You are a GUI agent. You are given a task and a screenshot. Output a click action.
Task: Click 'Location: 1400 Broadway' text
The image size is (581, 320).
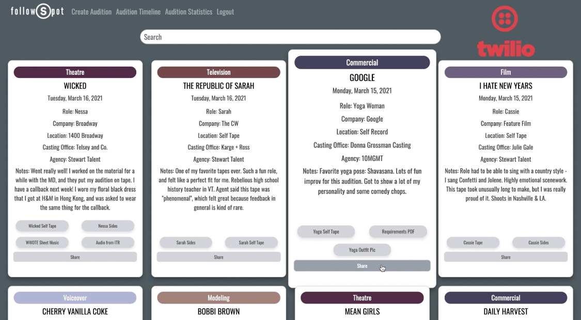point(75,136)
